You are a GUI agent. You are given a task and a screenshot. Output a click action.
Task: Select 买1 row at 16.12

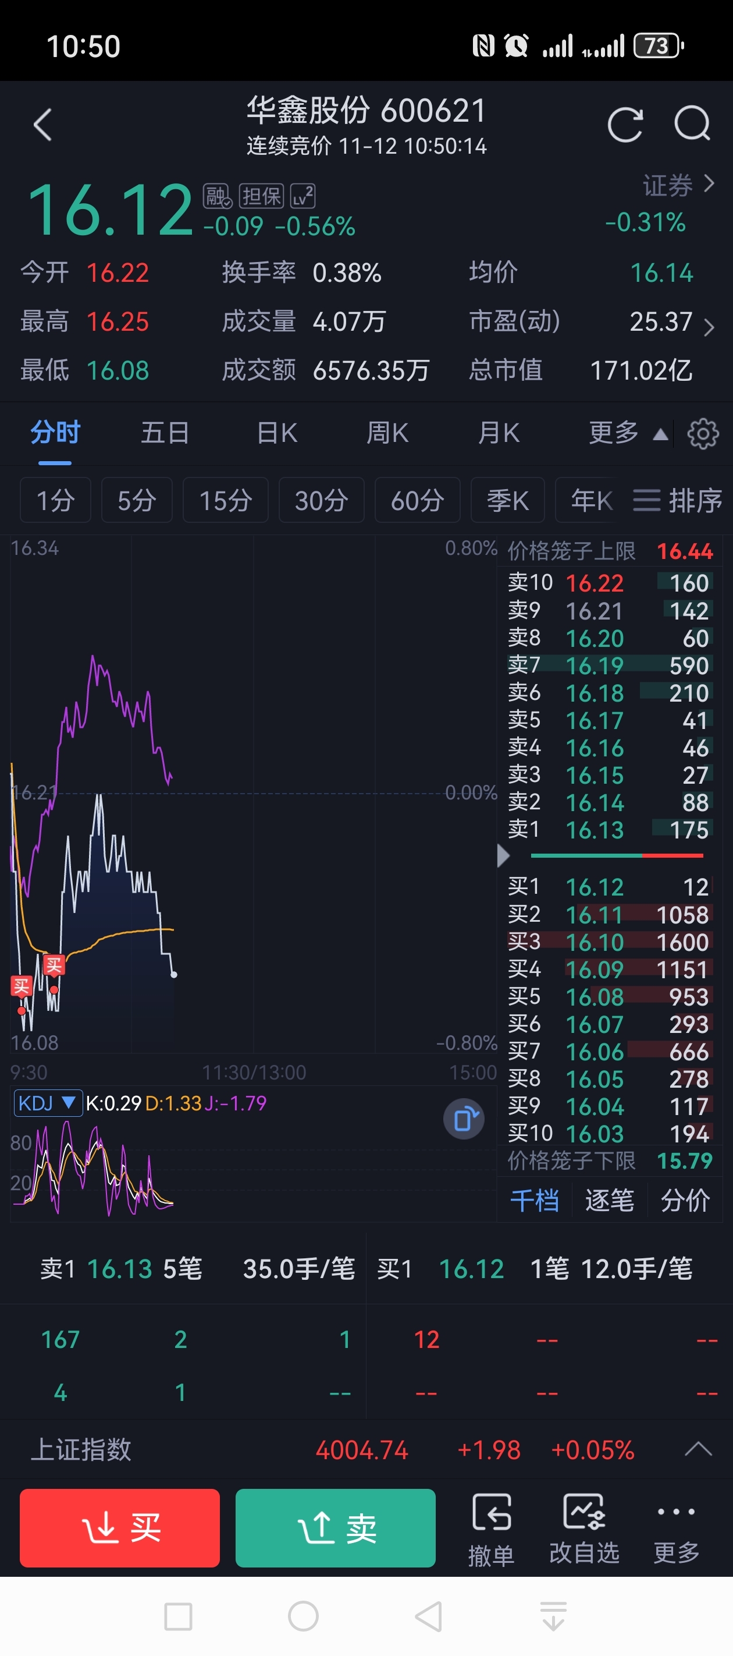click(609, 887)
